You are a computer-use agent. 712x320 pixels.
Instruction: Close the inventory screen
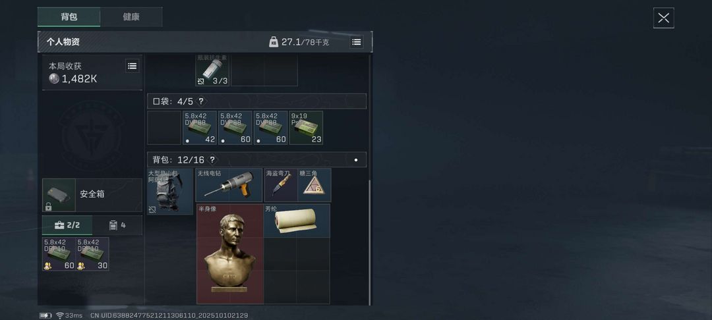pyautogui.click(x=663, y=18)
